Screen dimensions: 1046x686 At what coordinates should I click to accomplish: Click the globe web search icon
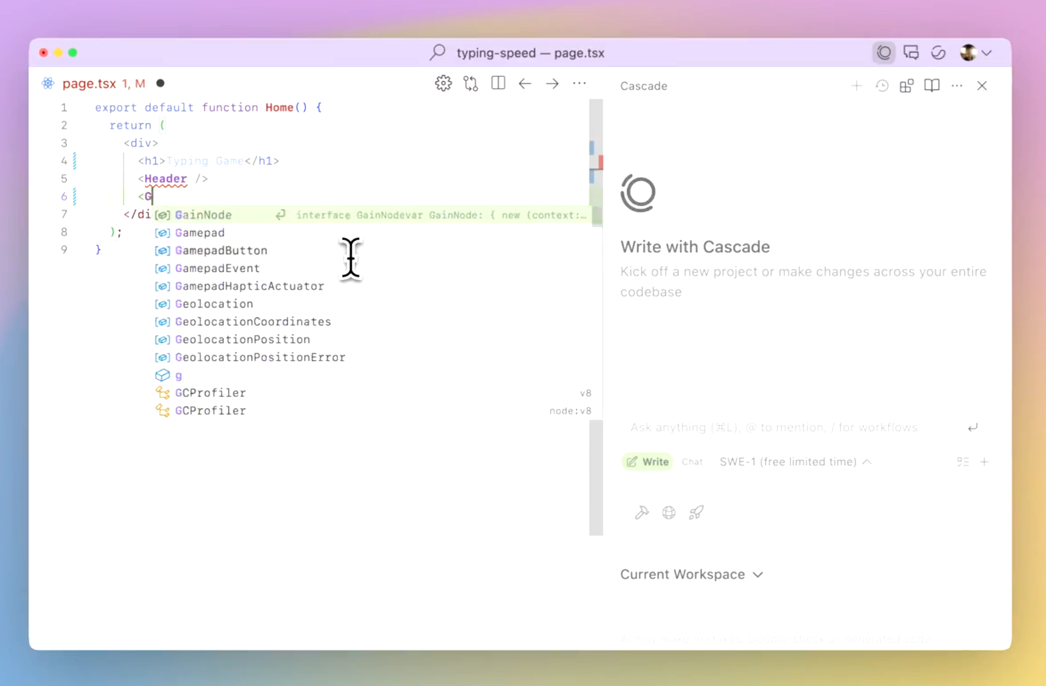coord(669,513)
